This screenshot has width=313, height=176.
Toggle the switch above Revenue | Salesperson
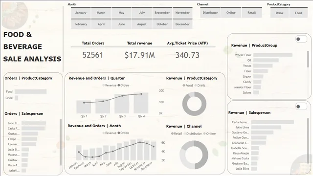coord(301,107)
